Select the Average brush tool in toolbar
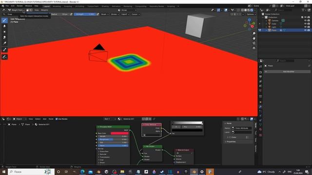Screen dimensions: 312x175 pyautogui.click(x=4, y=32)
